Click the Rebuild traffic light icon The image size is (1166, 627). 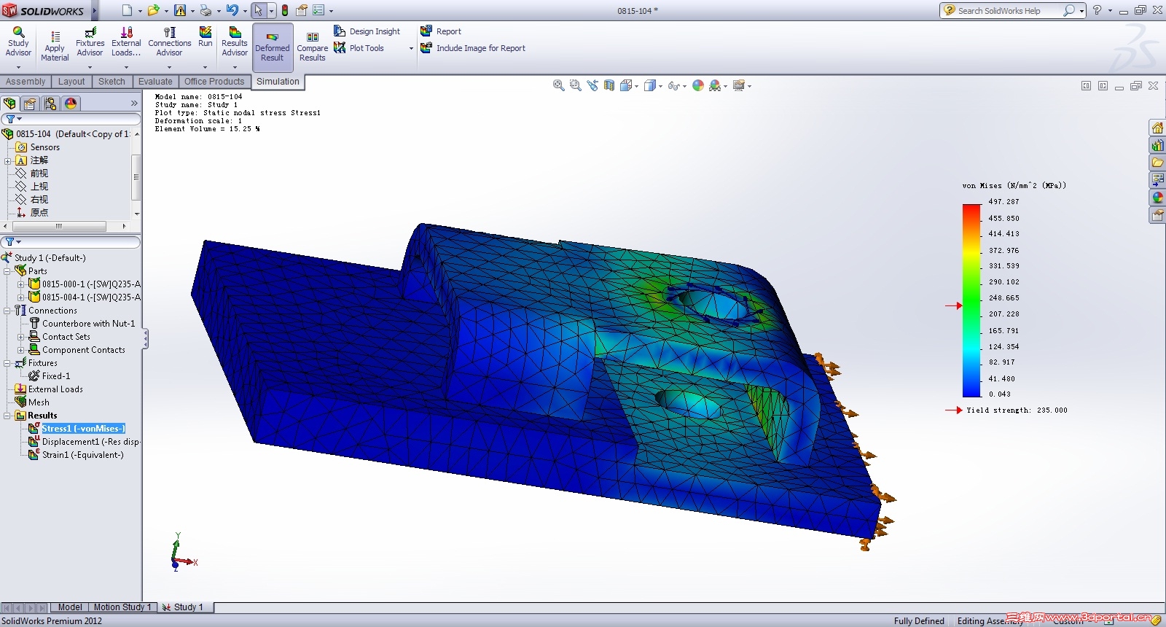click(x=285, y=10)
